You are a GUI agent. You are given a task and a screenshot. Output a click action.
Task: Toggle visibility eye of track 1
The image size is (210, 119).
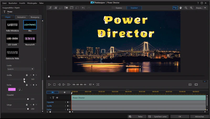tap(57, 98)
